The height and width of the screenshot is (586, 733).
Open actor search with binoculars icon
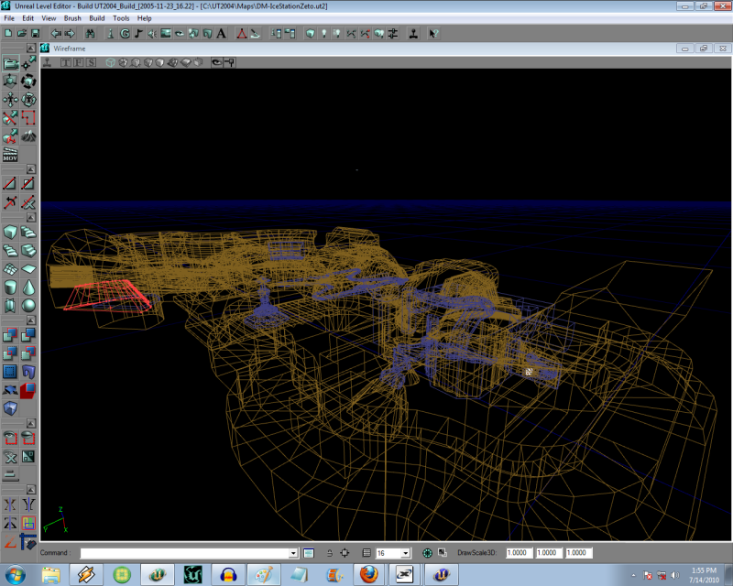point(90,34)
